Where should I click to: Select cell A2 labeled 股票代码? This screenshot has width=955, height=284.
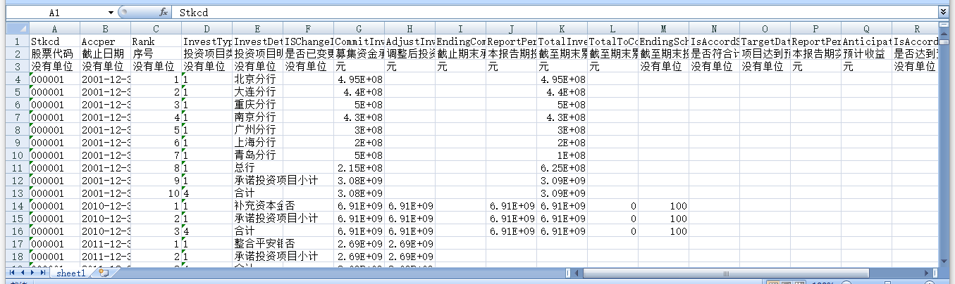[x=54, y=54]
